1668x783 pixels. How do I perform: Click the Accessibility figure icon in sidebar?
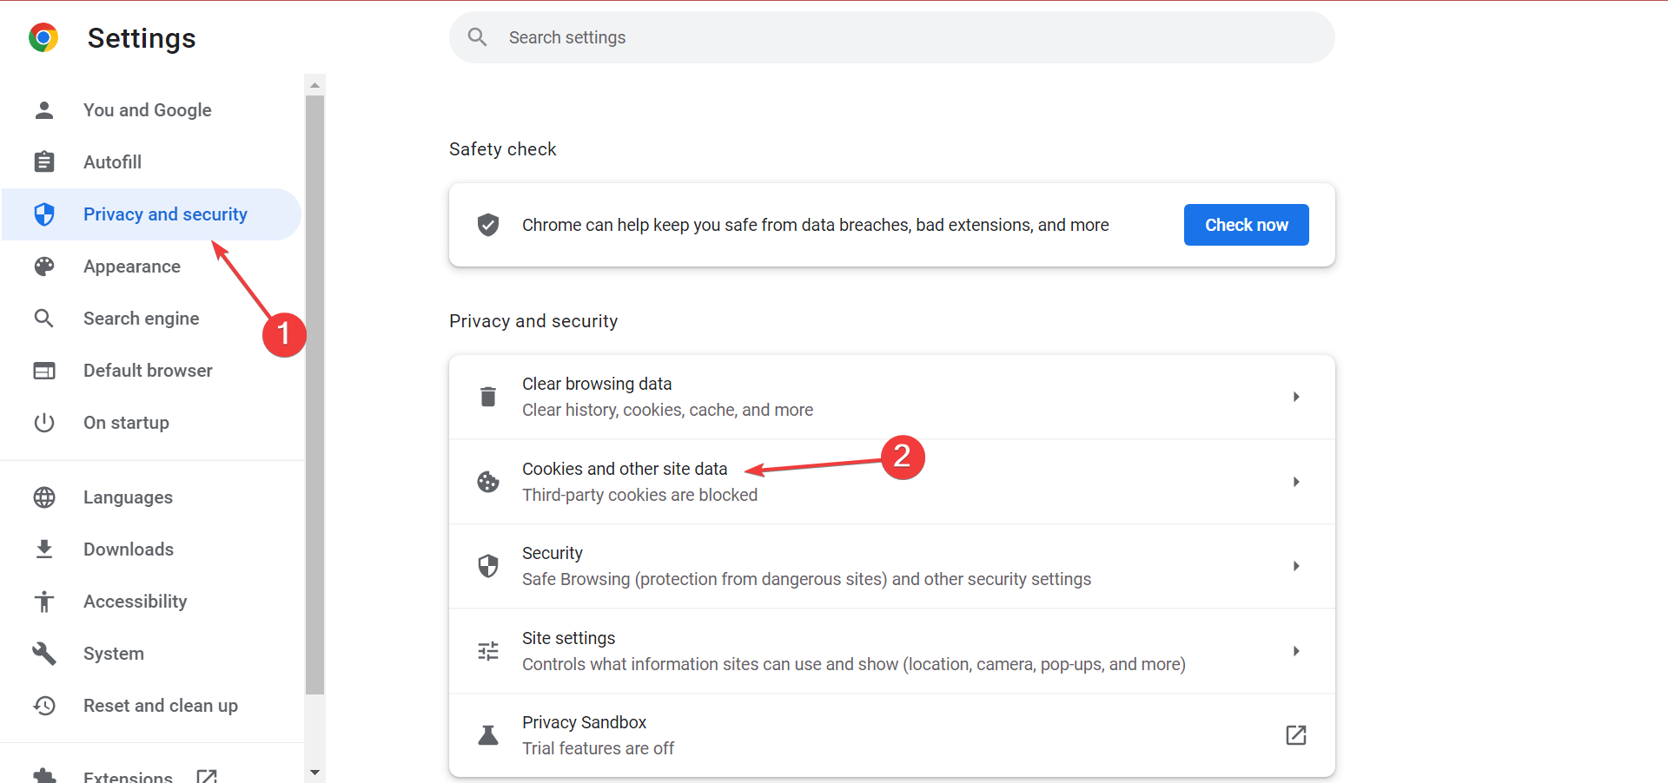pos(44,602)
